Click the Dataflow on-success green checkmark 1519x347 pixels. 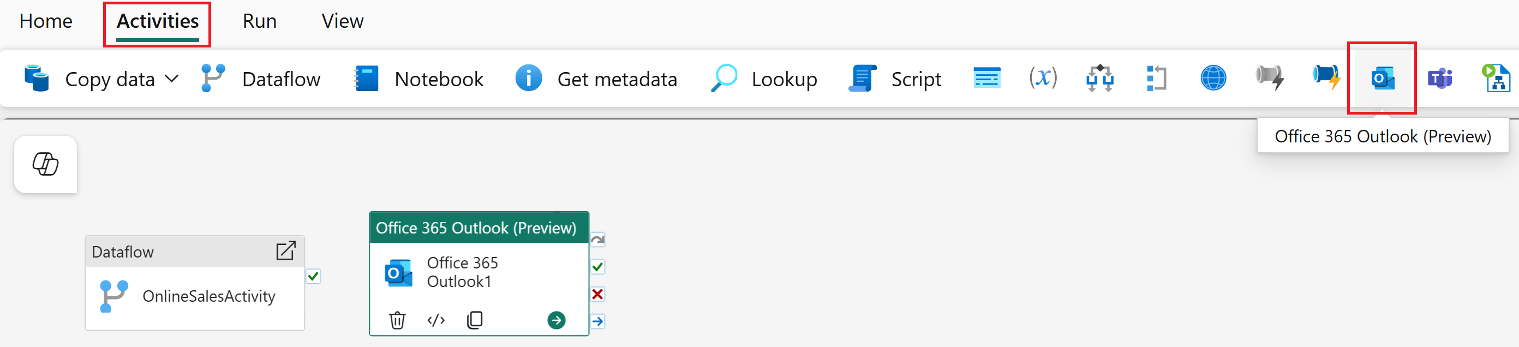click(313, 276)
